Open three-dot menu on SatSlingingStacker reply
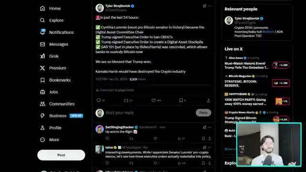Screen dimensions: 306x172 209,127
